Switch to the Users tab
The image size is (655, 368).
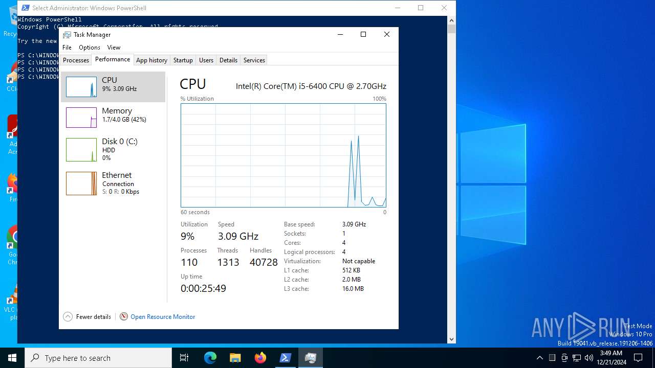[206, 60]
